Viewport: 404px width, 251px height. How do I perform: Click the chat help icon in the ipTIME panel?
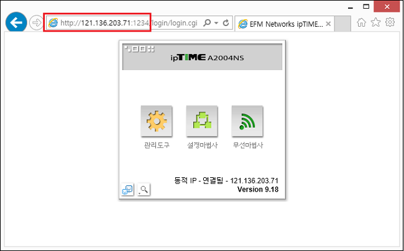127,190
